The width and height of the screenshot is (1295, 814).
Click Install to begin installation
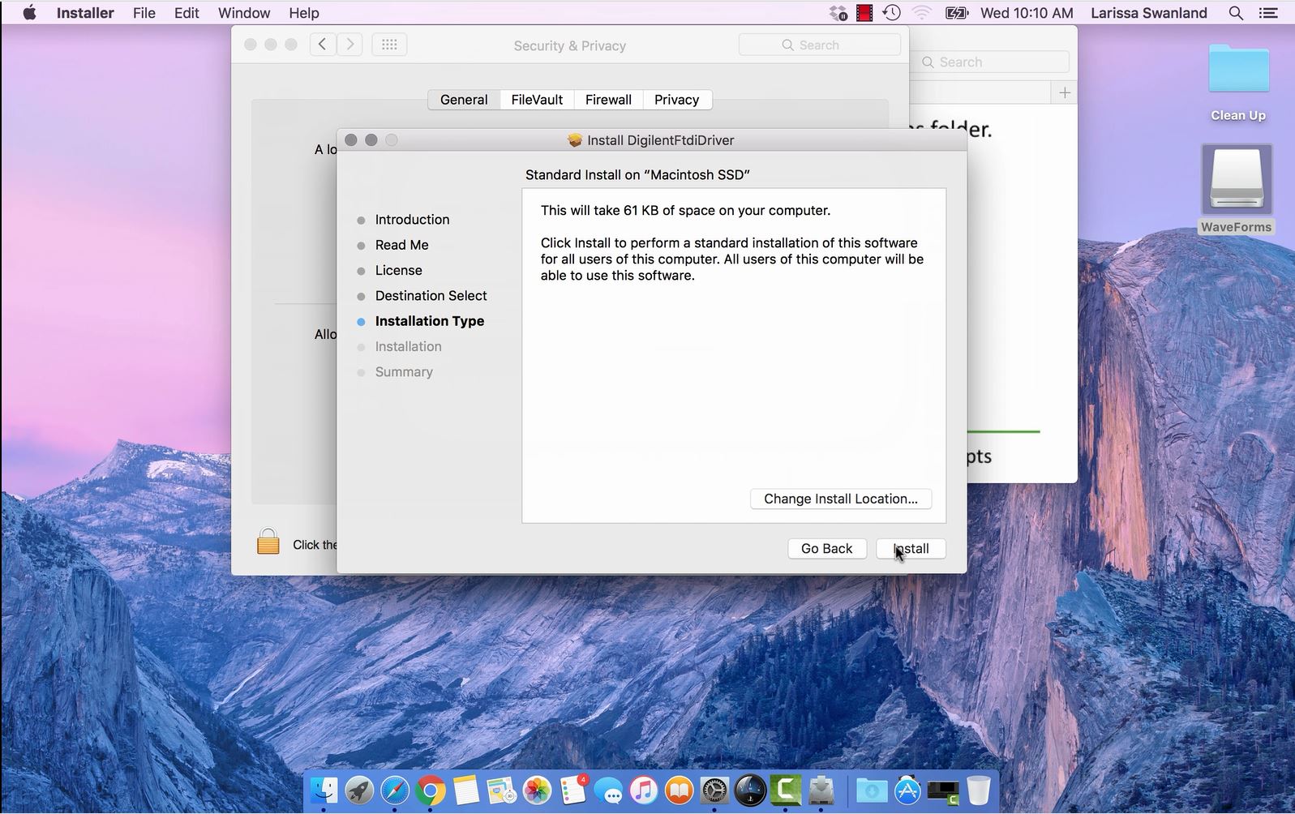(x=911, y=549)
